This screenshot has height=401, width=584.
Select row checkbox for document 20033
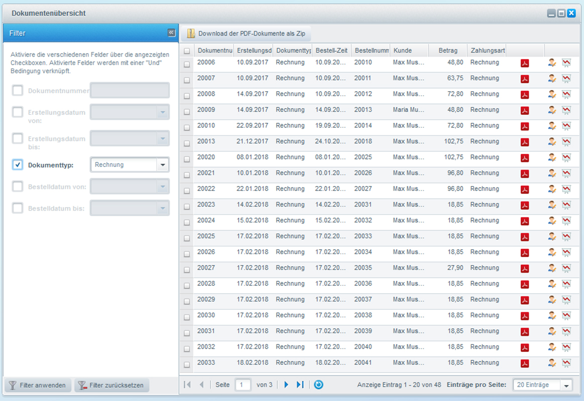(187, 364)
